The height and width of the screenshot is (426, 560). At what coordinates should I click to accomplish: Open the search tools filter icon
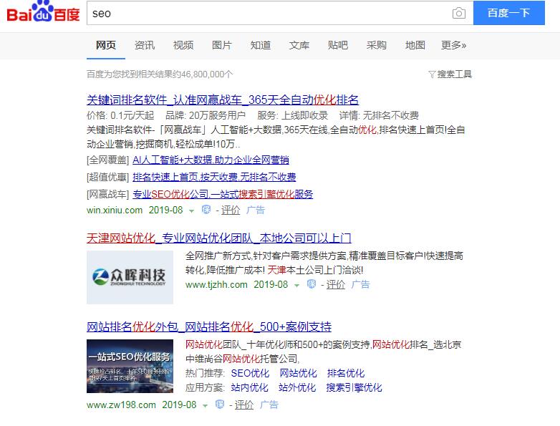coord(432,74)
